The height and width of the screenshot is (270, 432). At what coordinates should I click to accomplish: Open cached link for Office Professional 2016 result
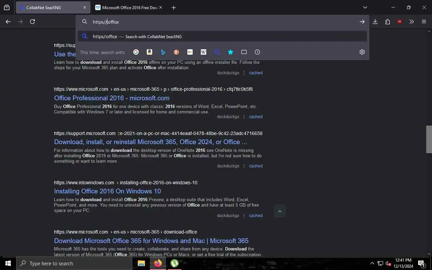(x=256, y=117)
